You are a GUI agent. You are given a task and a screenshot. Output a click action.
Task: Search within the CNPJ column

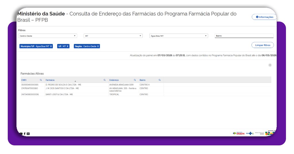(41, 80)
